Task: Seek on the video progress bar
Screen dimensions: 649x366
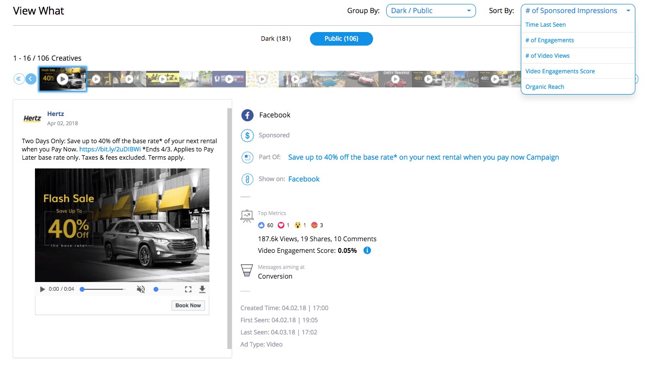Action: pyautogui.click(x=102, y=289)
